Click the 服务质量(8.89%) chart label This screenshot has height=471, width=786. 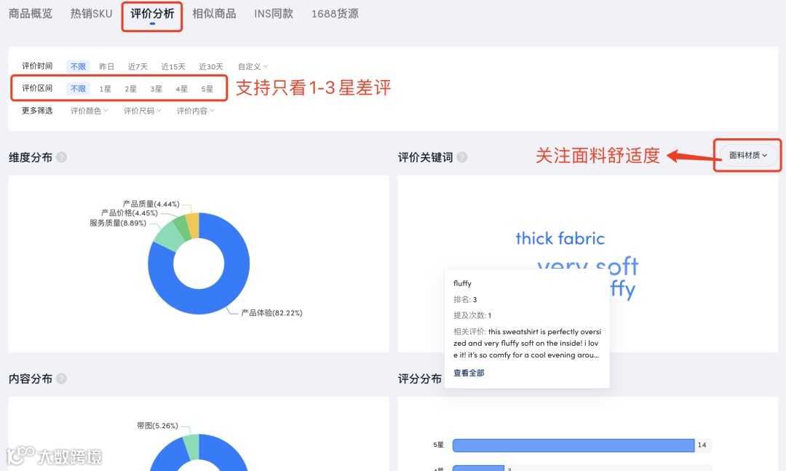[118, 223]
